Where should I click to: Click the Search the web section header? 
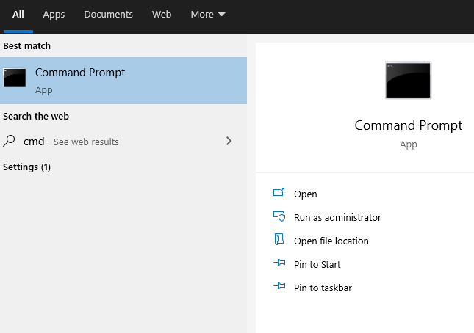click(x=36, y=117)
